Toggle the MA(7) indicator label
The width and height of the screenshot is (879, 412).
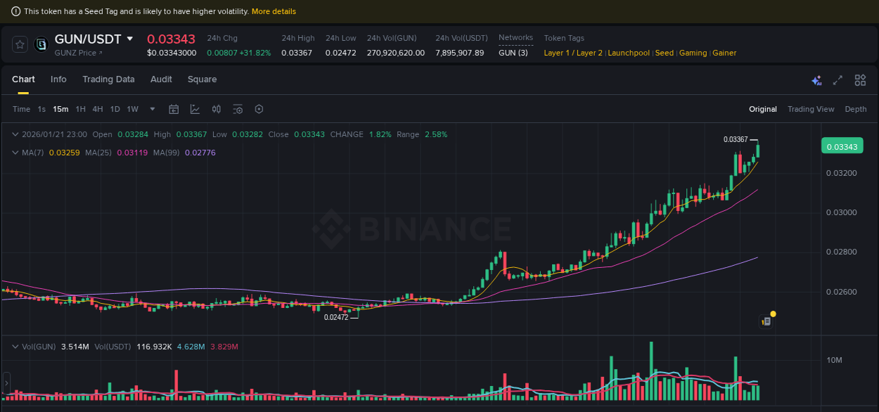pos(34,153)
